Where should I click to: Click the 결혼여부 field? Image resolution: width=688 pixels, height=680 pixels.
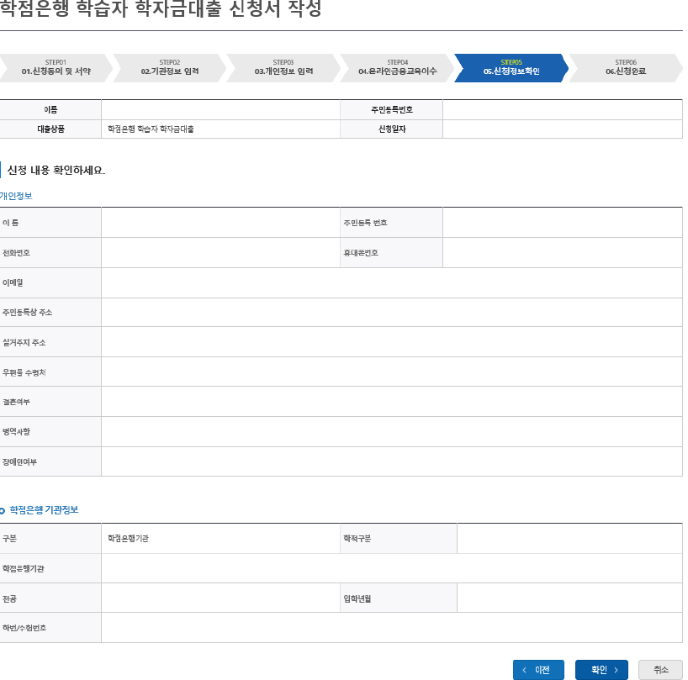(x=391, y=402)
